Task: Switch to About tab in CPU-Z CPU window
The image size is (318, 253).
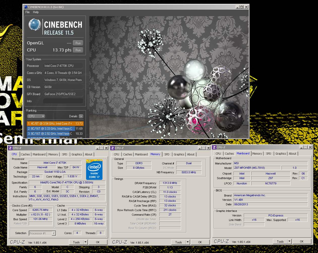Action: click(x=89, y=154)
